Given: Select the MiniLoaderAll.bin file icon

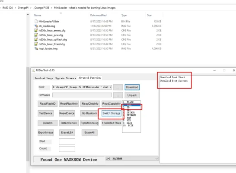Looking at the screenshot, I should coord(36,21).
